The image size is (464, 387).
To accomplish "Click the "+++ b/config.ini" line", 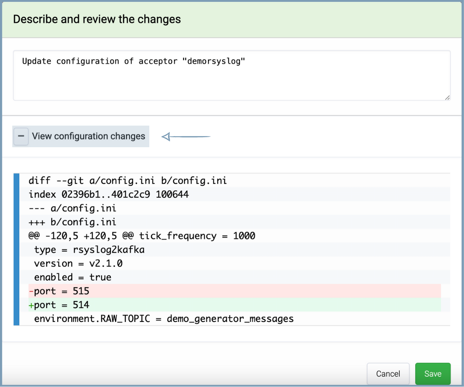I will pyautogui.click(x=73, y=222).
